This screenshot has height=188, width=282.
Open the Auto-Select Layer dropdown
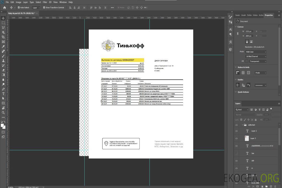click(36, 8)
